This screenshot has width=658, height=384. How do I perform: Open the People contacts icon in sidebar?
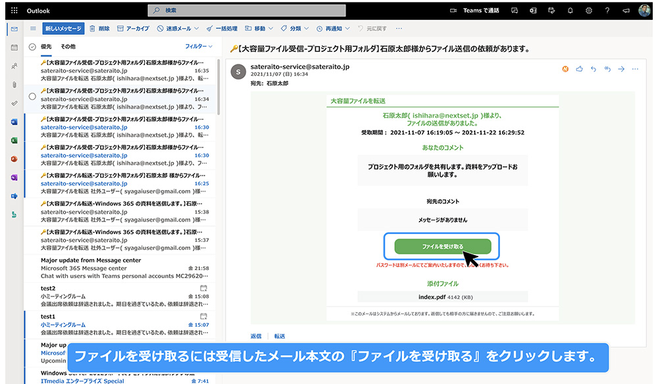point(14,66)
